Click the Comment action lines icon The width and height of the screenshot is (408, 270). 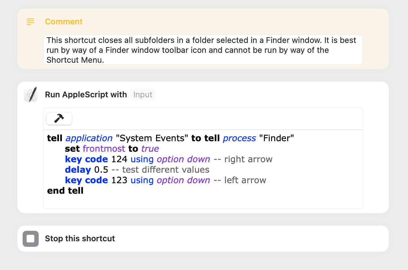(30, 22)
